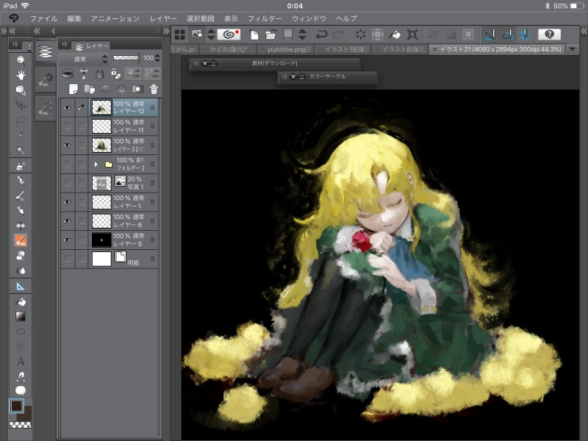Show フォルダー 2 visibility box
Screen dimensions: 588x441
[x=67, y=164]
